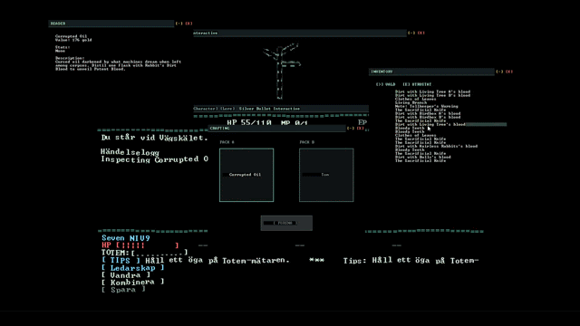Screen dimensions: 580x326
Task: Click the red HP bar for Seven
Action: coord(140,245)
